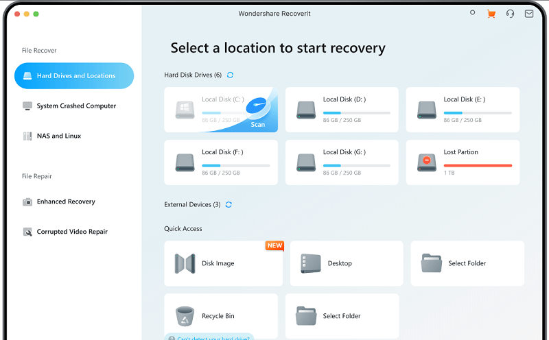
Task: Click the Local Disk (G:) drive icon
Action: point(306,163)
